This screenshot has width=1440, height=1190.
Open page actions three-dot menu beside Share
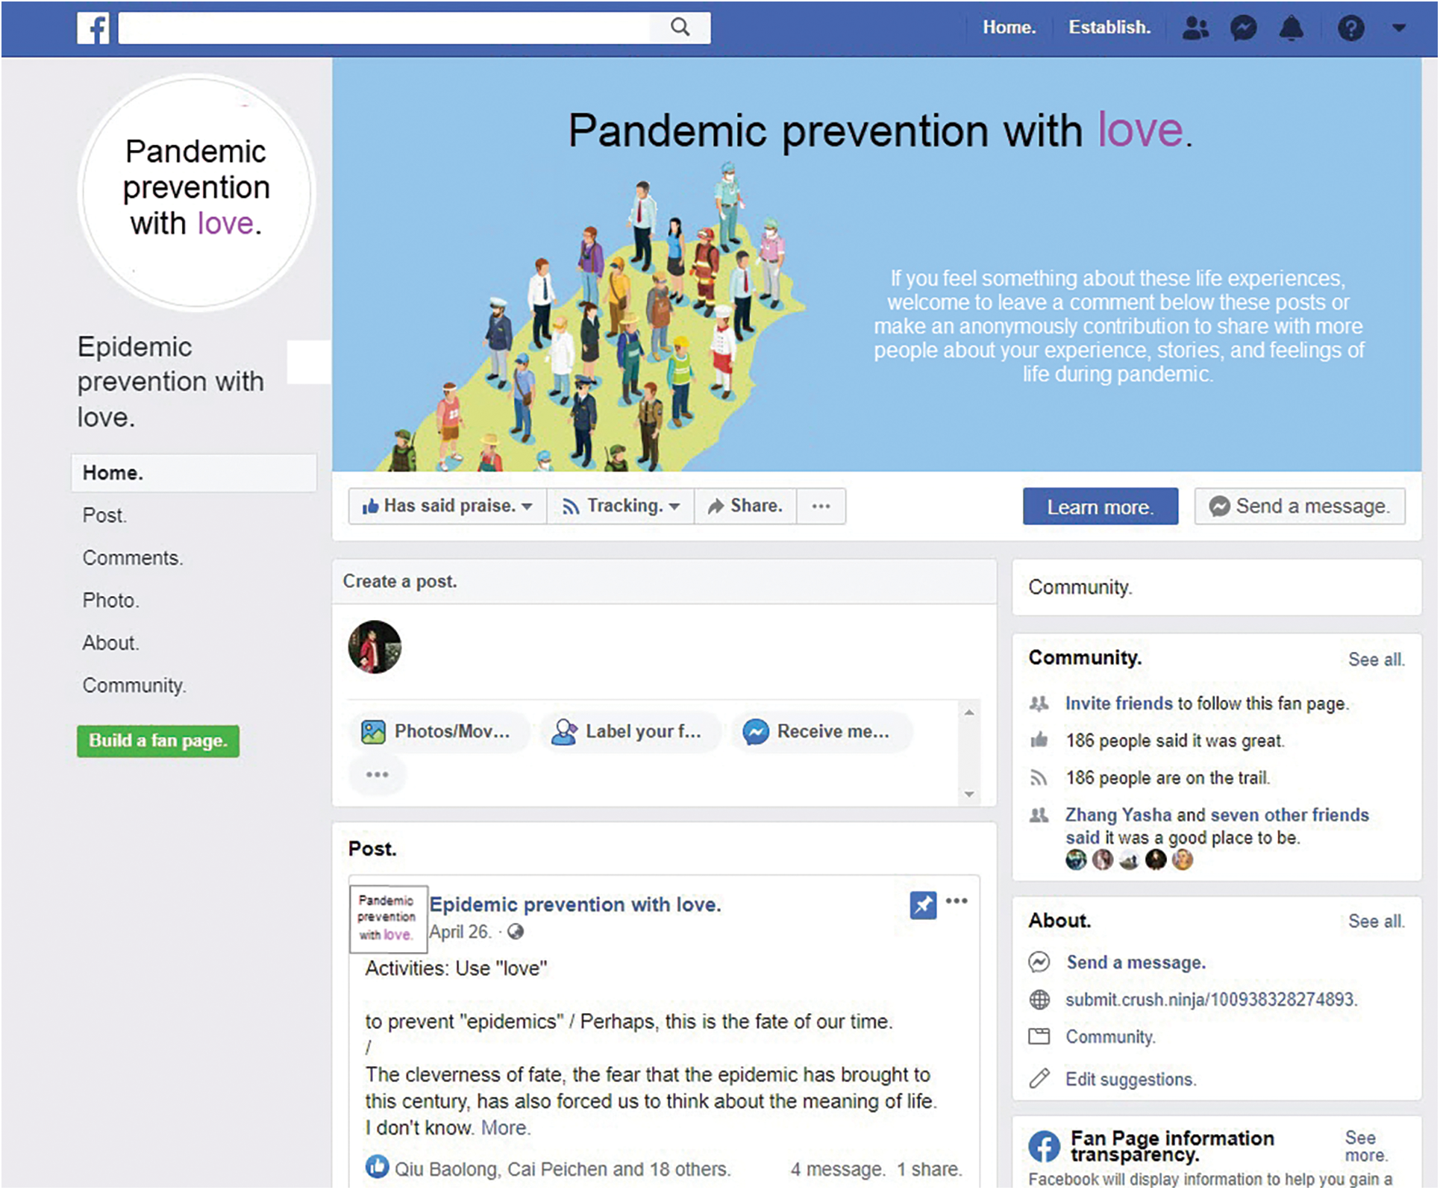(x=821, y=507)
